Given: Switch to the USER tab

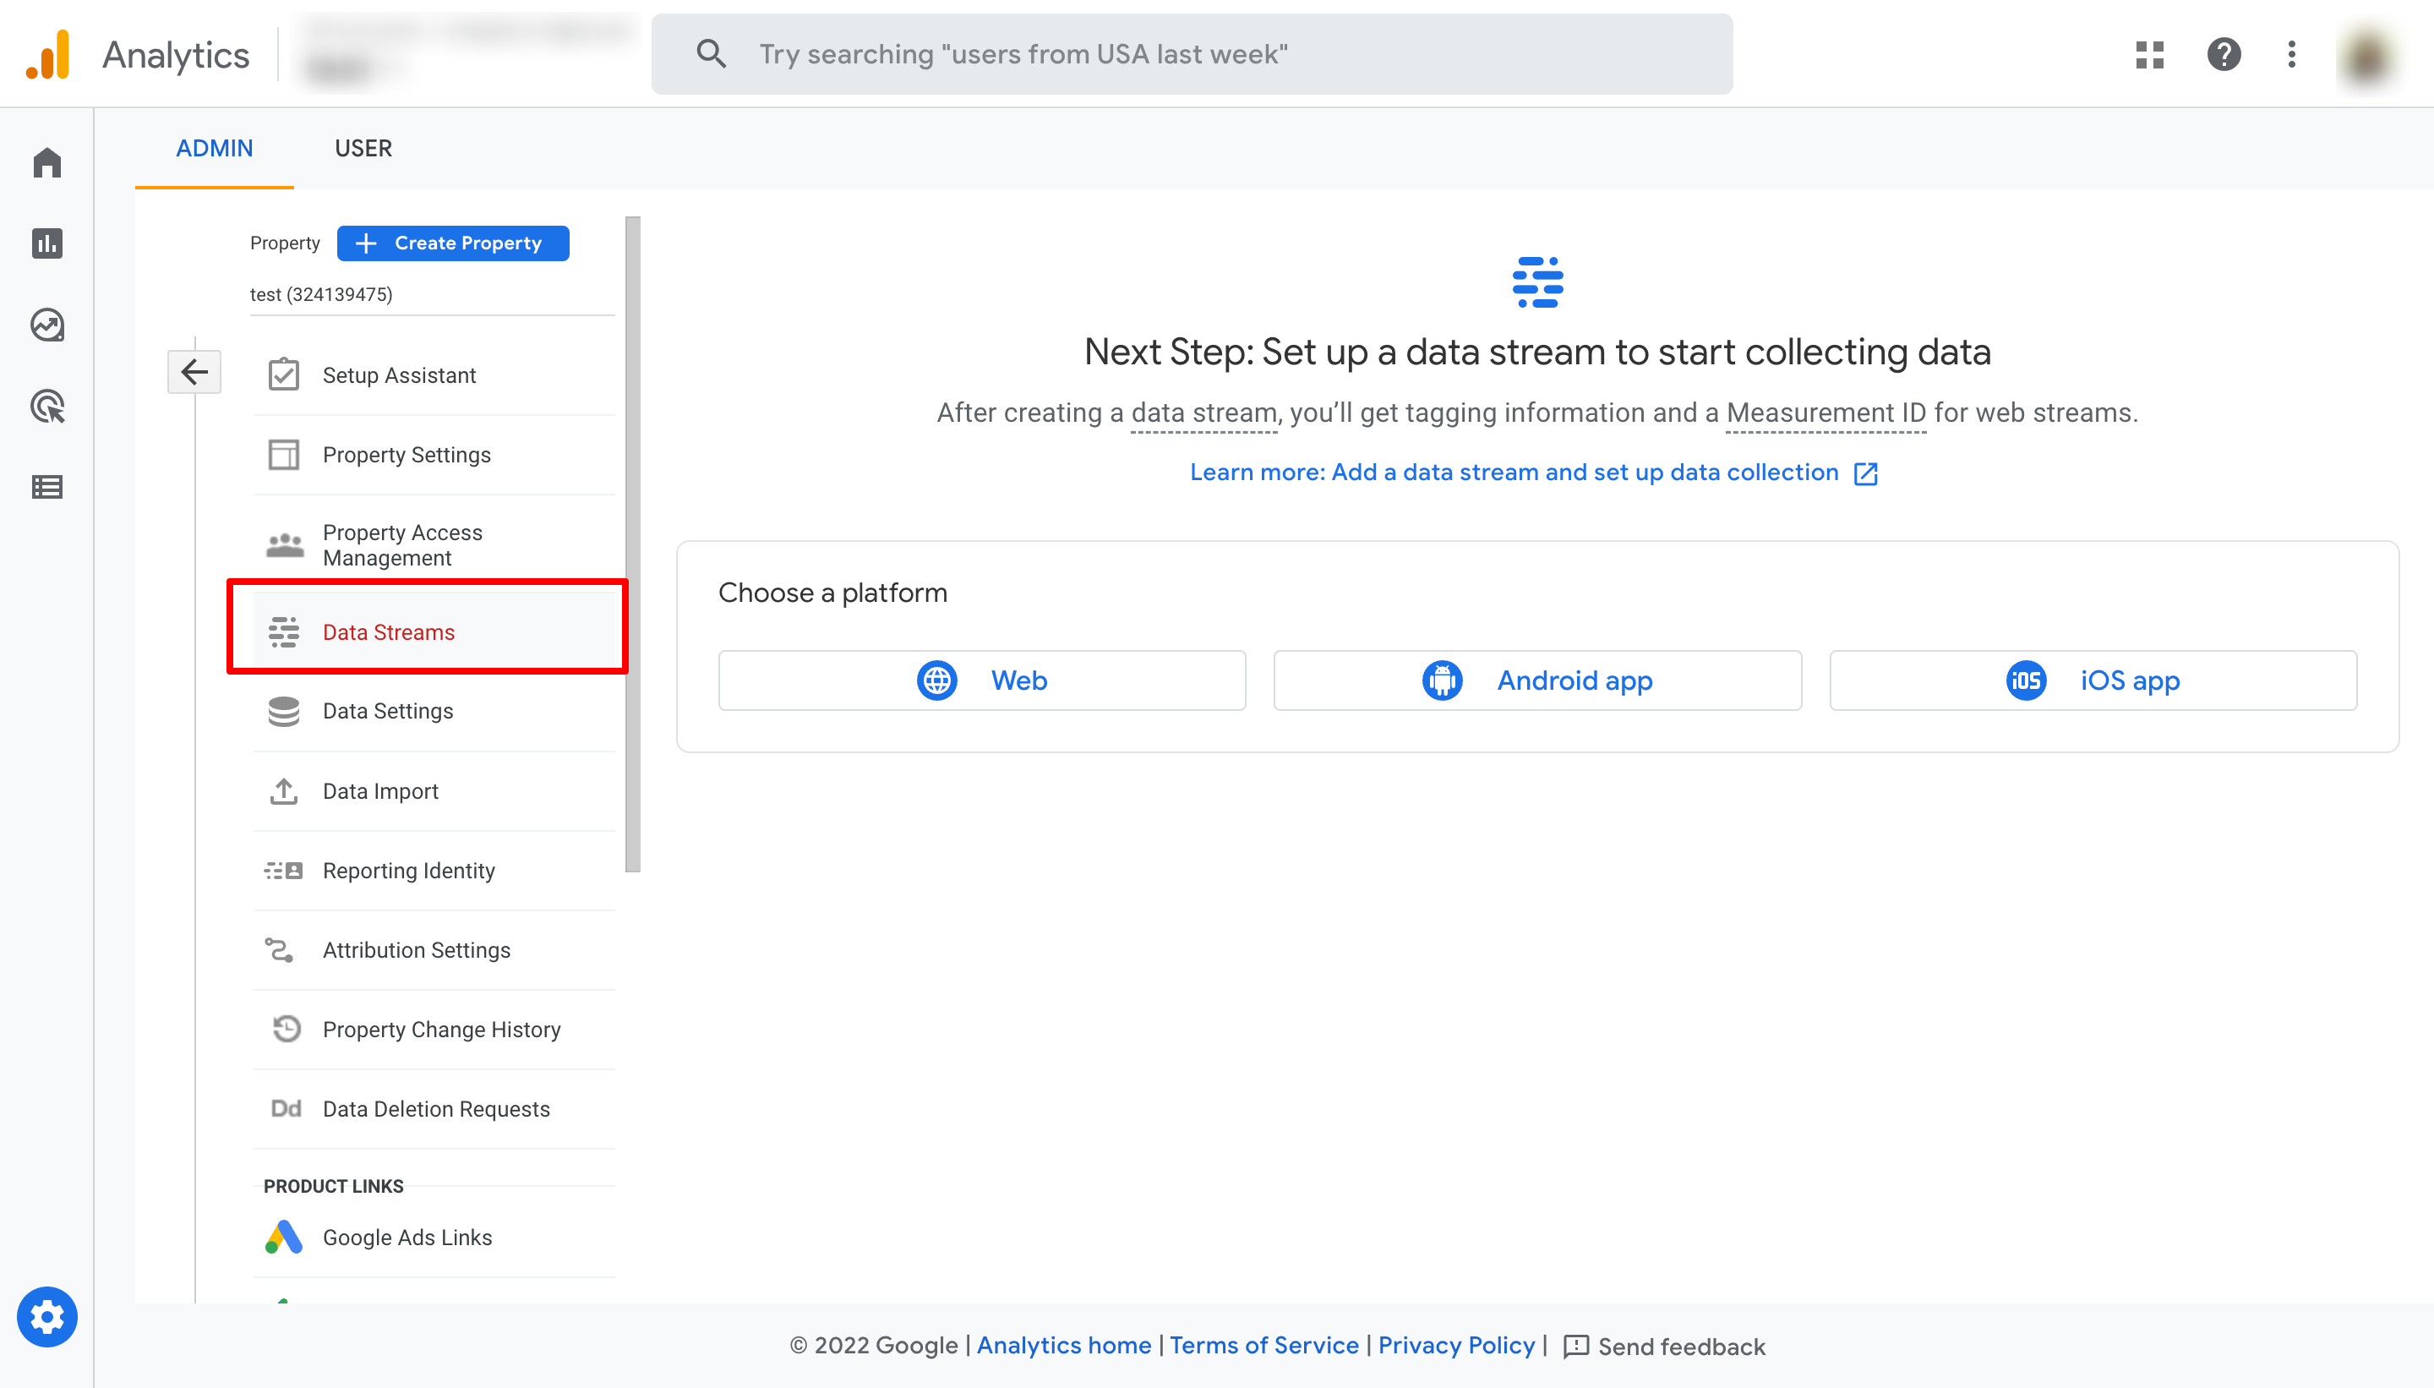Looking at the screenshot, I should coord(363,148).
